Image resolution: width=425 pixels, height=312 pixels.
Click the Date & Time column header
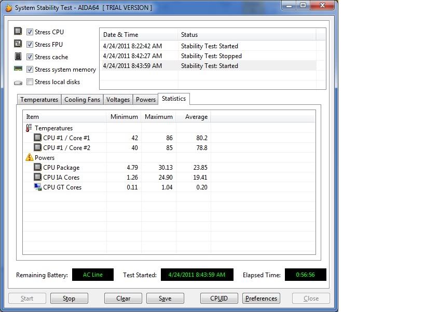click(139, 35)
